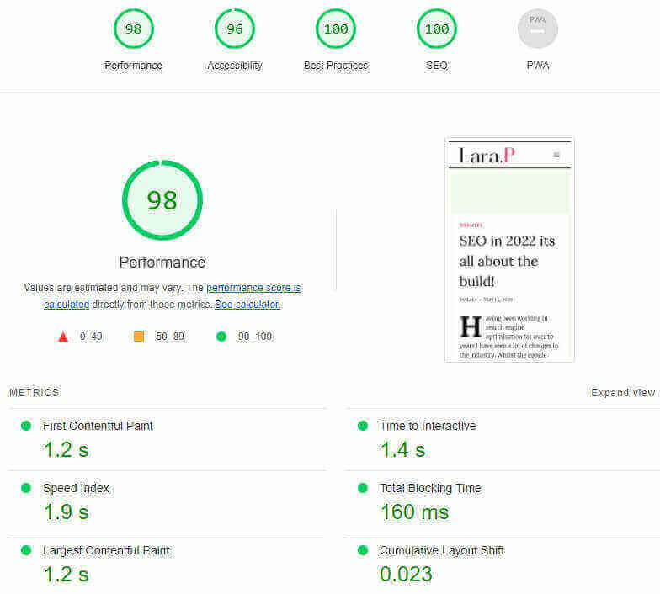The height and width of the screenshot is (594, 660).
Task: Click the gray PWA badge icon
Action: (537, 29)
